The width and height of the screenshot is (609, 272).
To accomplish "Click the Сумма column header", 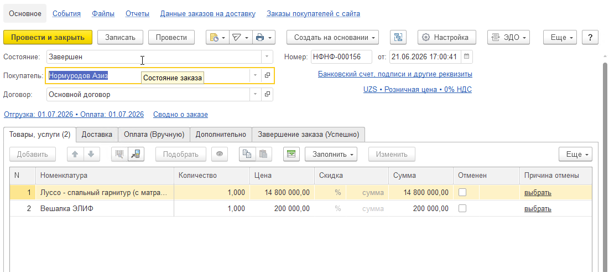I will pyautogui.click(x=421, y=176).
